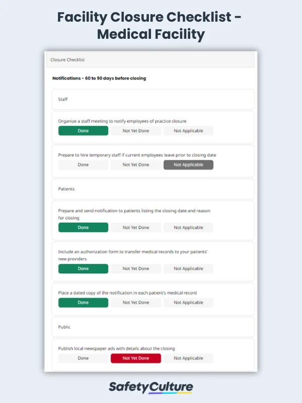Set patient notification to Not Applicable
This screenshot has width=302, height=403.
188,227
